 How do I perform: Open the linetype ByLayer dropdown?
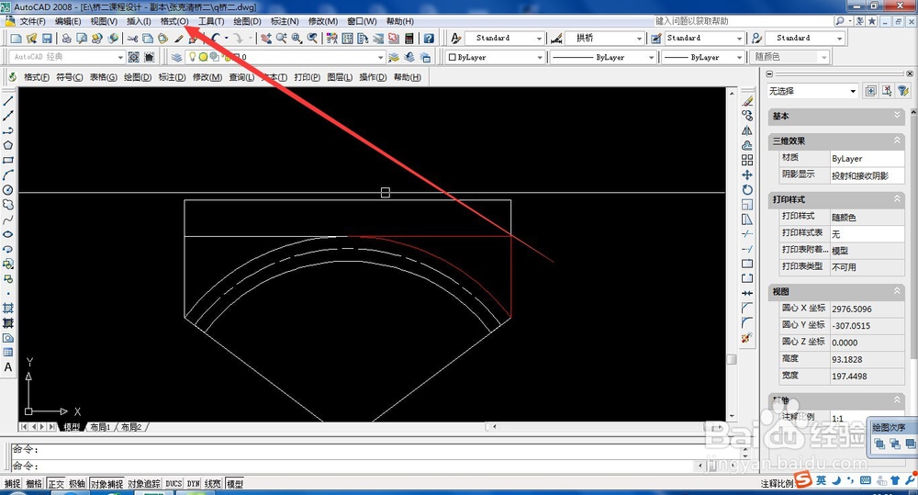pos(651,57)
